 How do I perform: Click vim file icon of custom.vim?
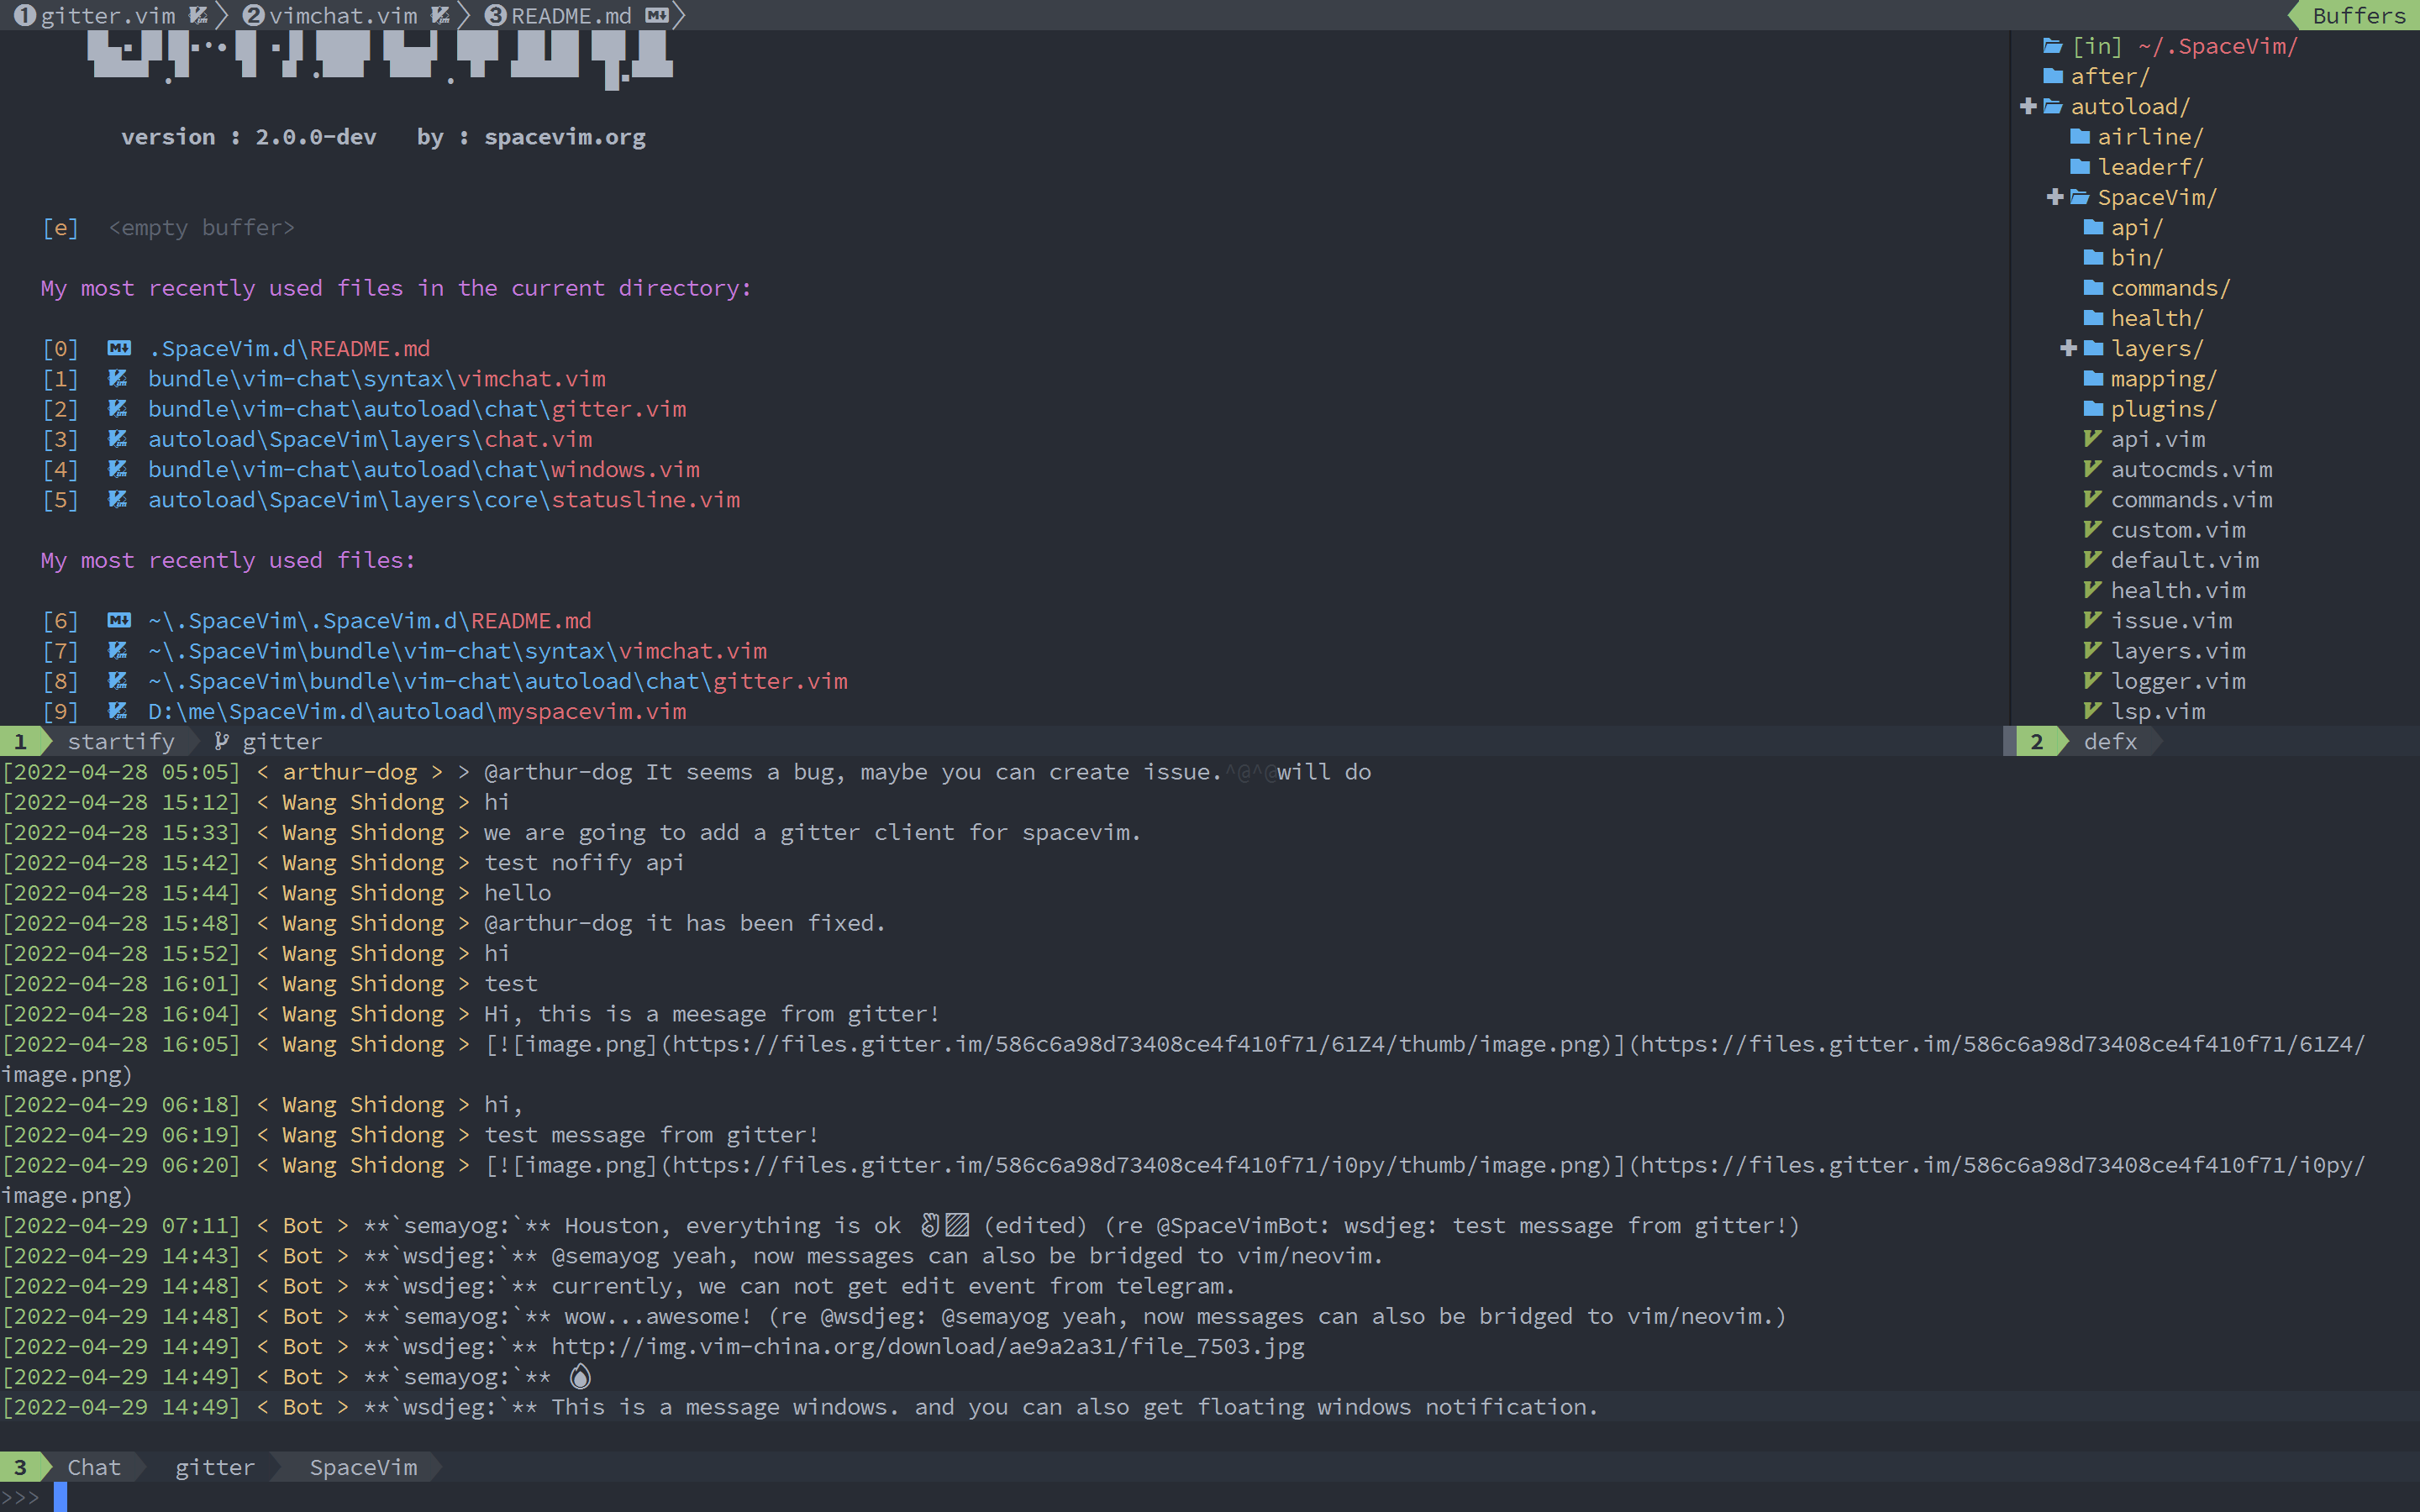click(x=2092, y=530)
